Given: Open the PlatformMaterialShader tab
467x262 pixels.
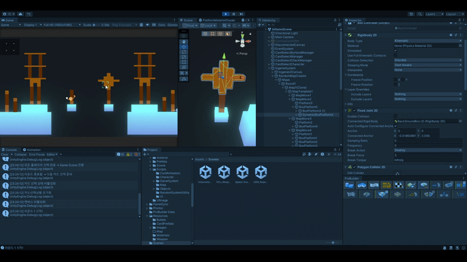Looking at the screenshot, I should click(217, 20).
